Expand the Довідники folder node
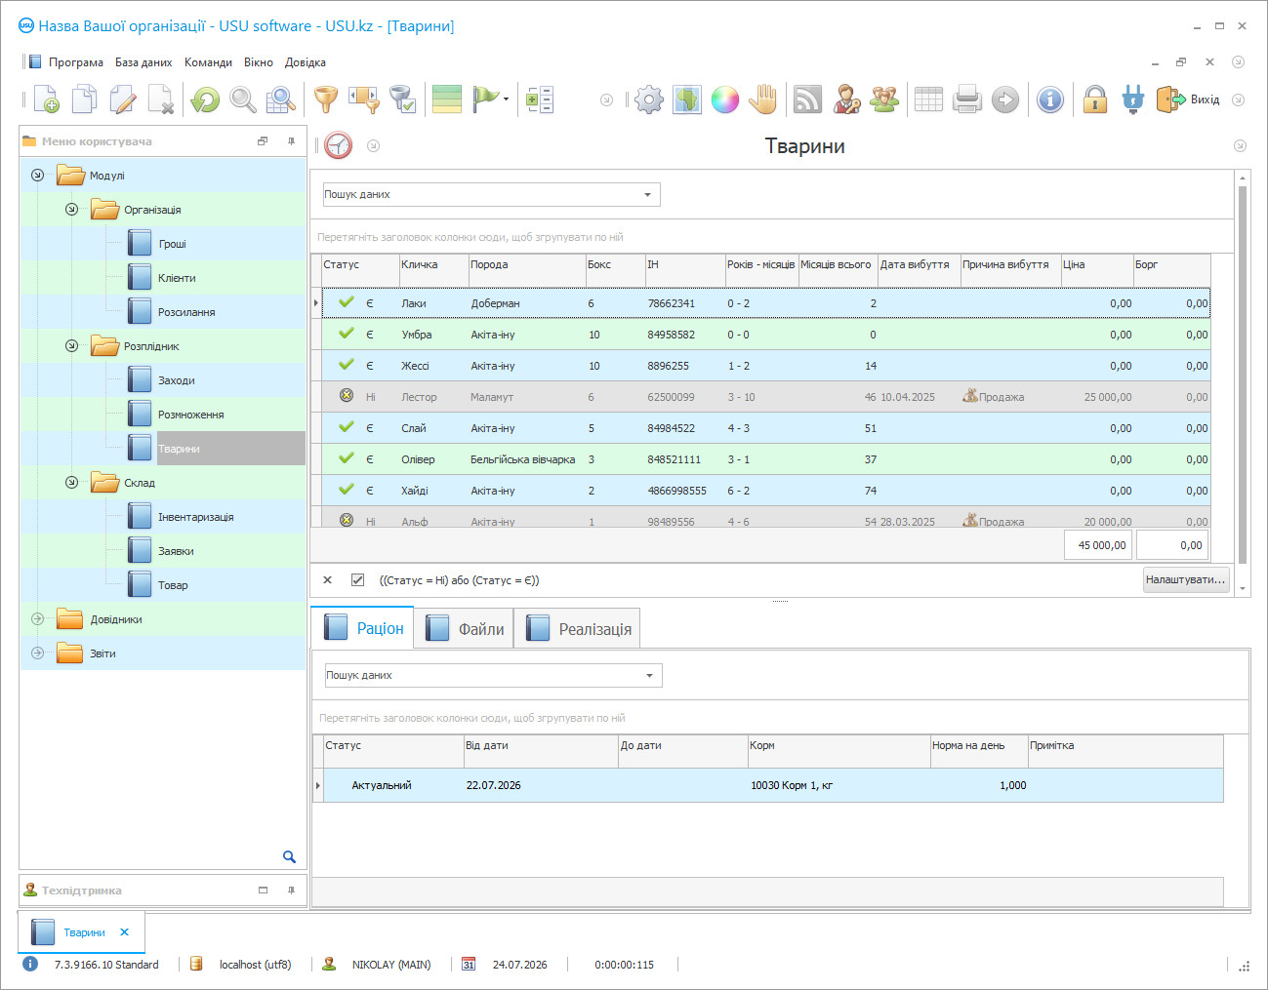1268x990 pixels. (x=37, y=619)
